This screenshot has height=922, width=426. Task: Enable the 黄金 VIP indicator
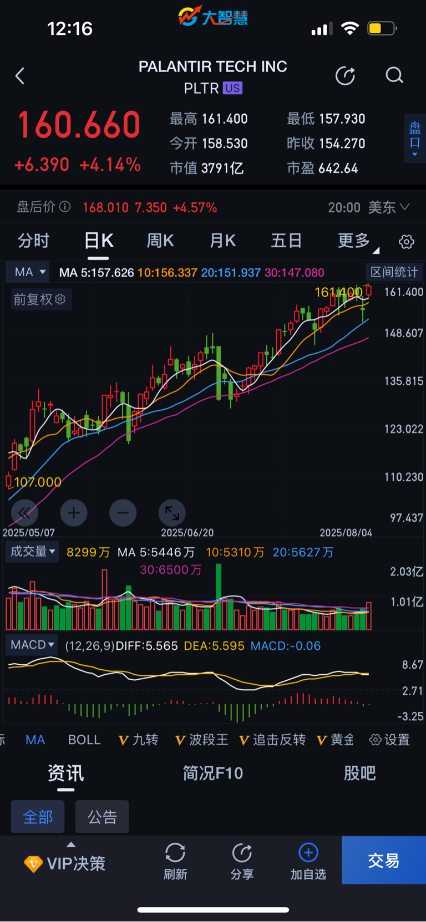point(335,740)
